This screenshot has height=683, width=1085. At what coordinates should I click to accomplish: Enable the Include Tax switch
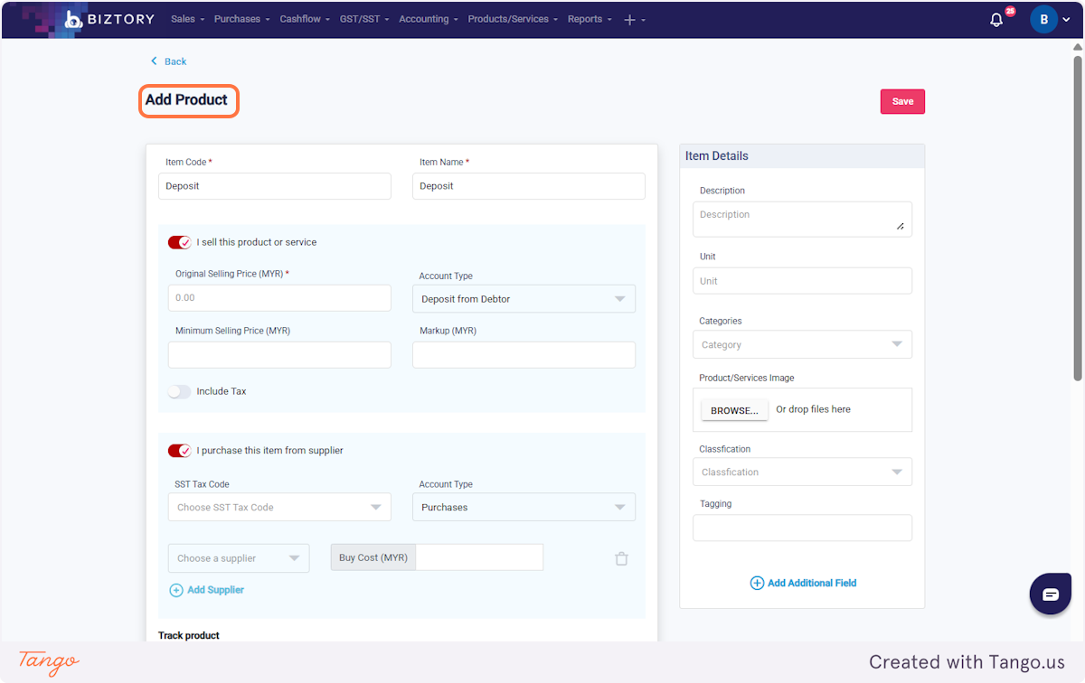pos(179,391)
